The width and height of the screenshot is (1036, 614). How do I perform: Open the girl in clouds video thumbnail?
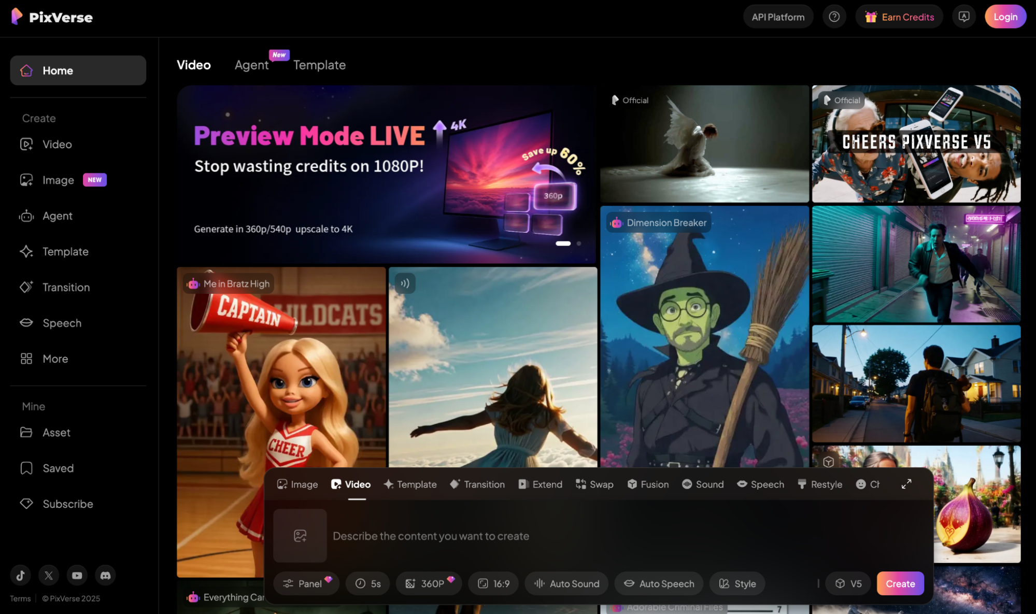493,367
